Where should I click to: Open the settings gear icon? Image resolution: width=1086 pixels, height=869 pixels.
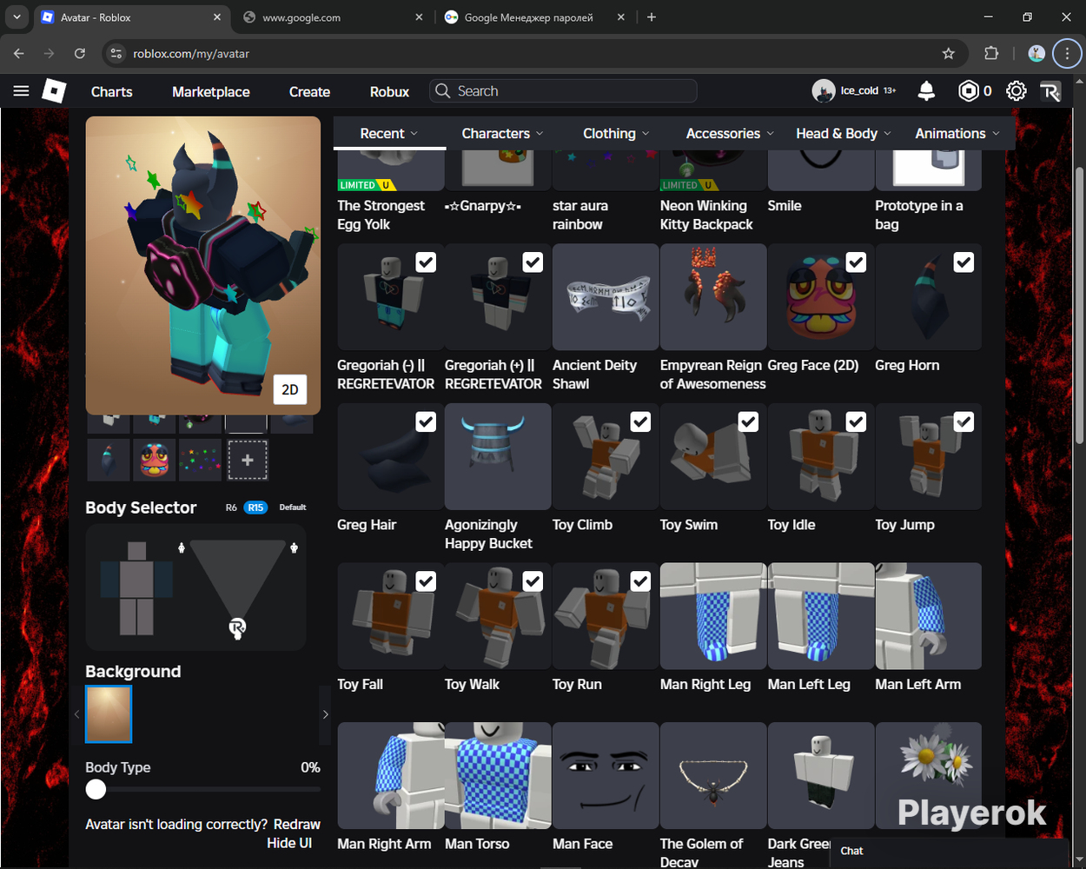[1016, 91]
